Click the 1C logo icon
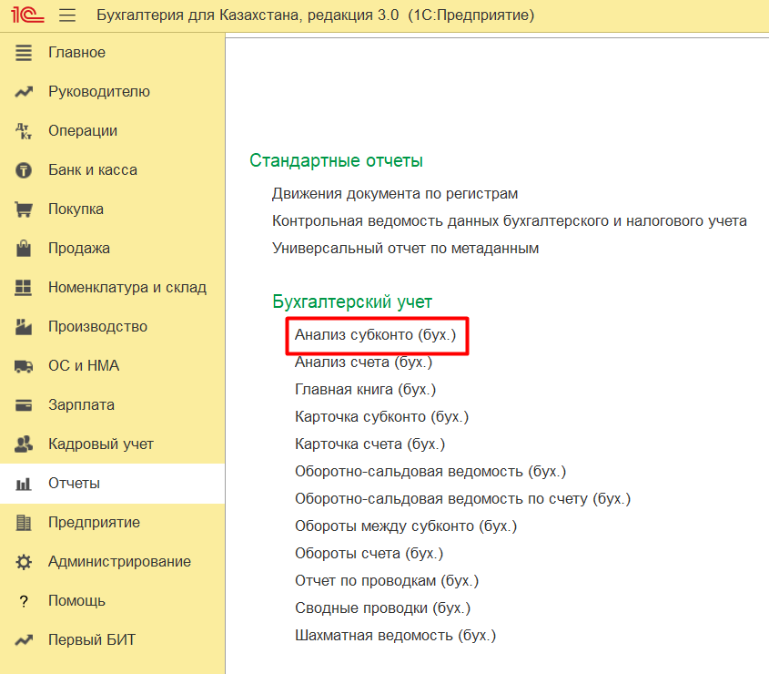The height and width of the screenshot is (674, 769). tap(24, 15)
